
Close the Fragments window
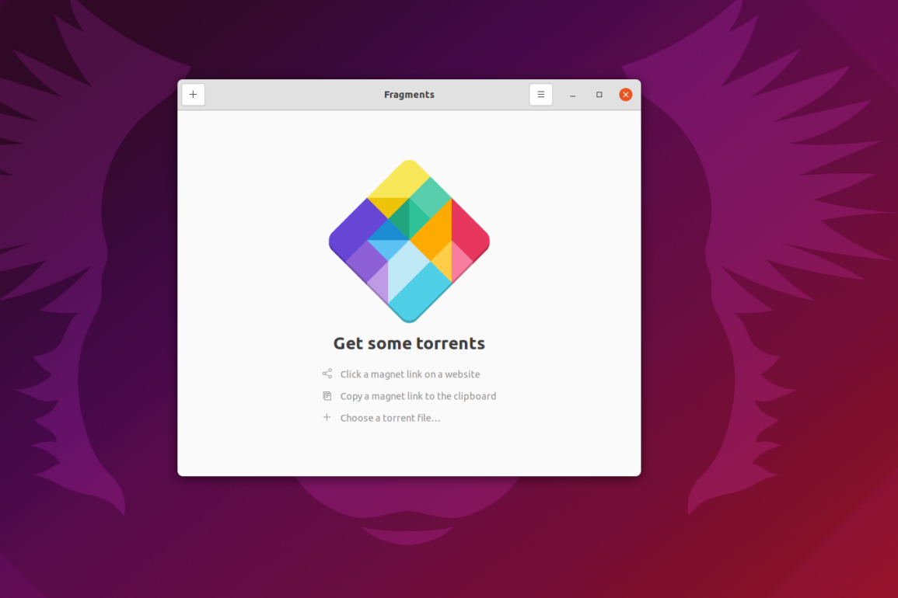pos(625,95)
